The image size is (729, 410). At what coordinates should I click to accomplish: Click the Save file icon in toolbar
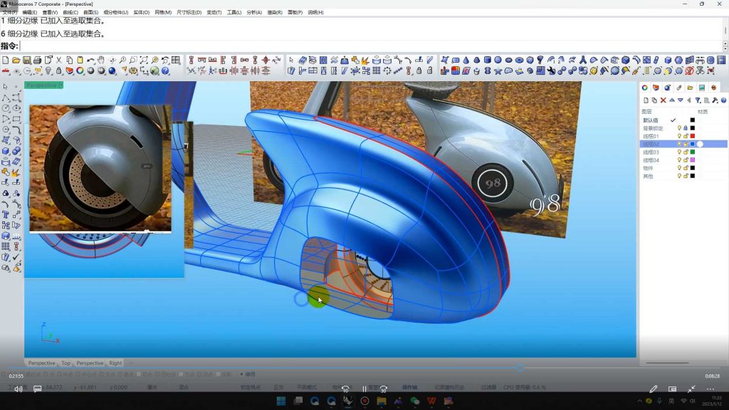[x=26, y=61]
